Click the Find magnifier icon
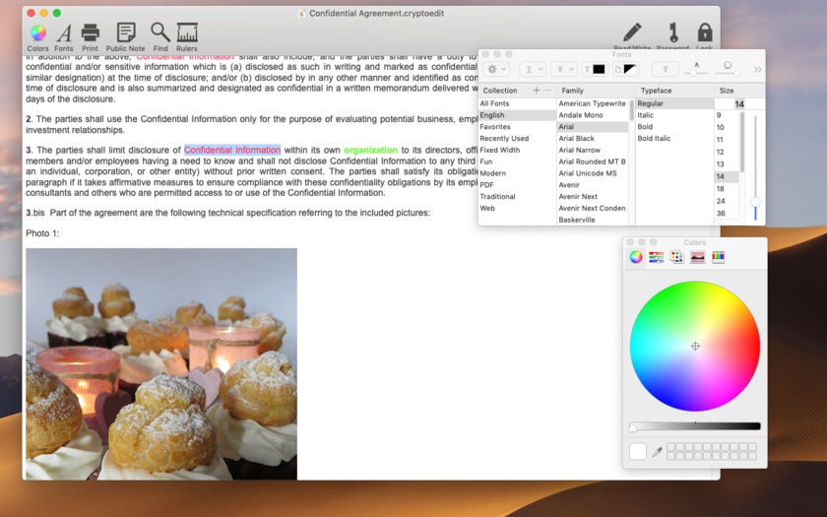Screen dimensions: 827x517 coord(159,34)
